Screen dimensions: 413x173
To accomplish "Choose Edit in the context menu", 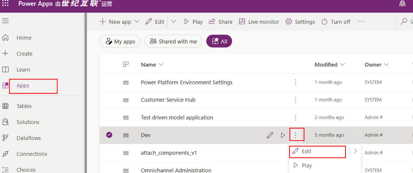I will point(317,152).
